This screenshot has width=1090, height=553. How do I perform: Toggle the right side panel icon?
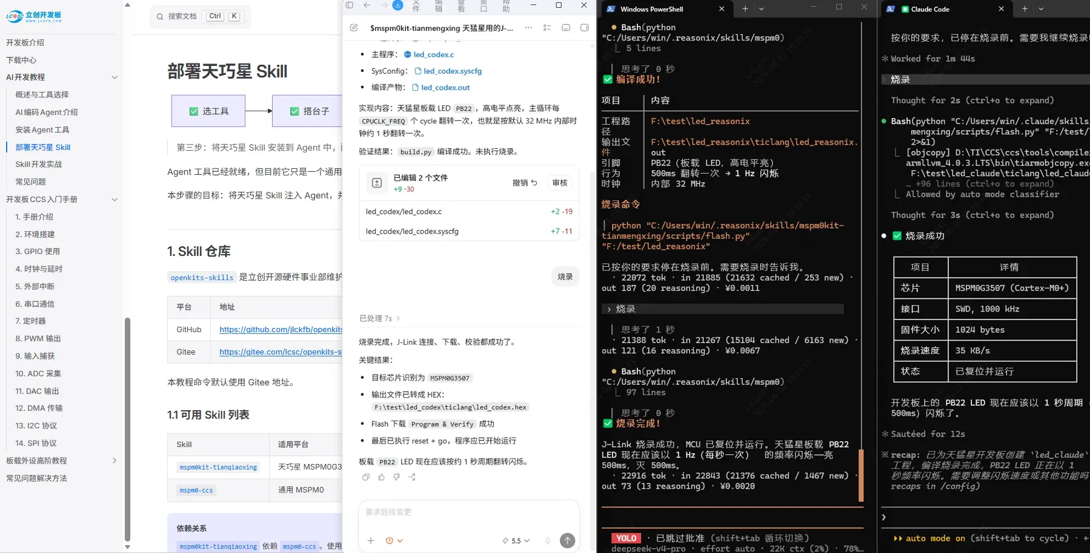pyautogui.click(x=585, y=28)
